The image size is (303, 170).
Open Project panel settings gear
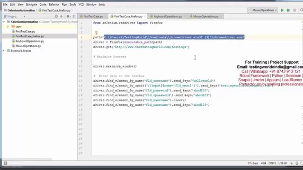(68, 17)
